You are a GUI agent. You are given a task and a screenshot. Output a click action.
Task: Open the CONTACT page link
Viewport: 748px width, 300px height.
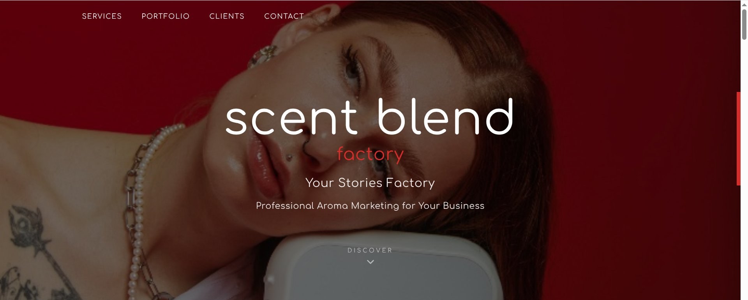(x=284, y=16)
